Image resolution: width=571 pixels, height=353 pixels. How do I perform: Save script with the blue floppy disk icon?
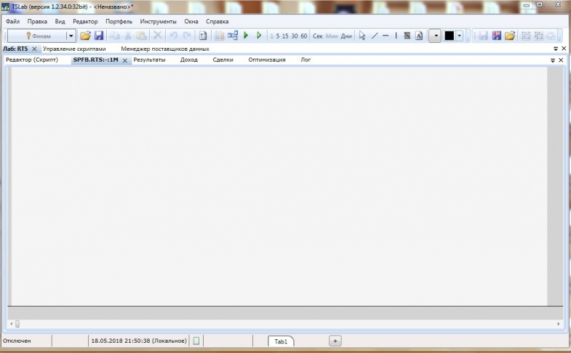point(99,36)
